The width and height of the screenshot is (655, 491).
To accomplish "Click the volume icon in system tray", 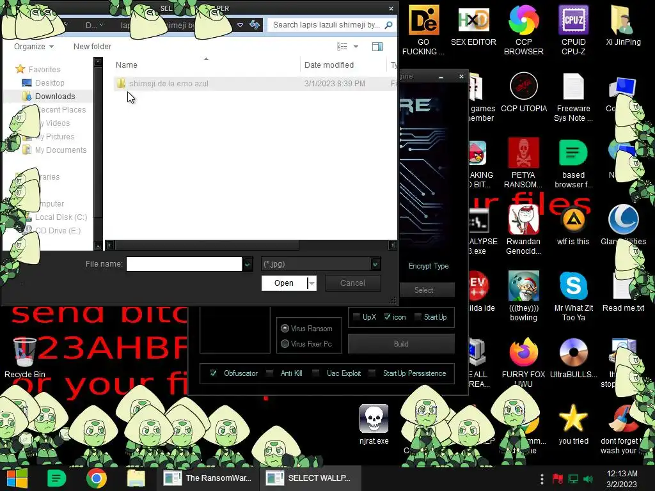I will tap(588, 479).
